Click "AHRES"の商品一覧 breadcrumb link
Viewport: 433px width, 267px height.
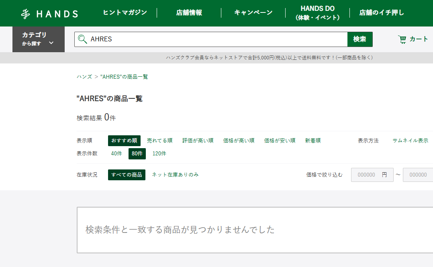click(124, 77)
